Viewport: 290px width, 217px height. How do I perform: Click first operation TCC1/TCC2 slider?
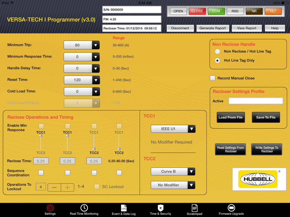click(41, 142)
